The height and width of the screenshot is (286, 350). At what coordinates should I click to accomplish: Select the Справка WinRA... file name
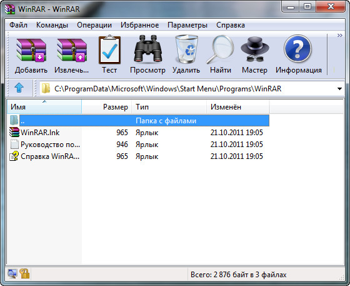click(x=50, y=156)
